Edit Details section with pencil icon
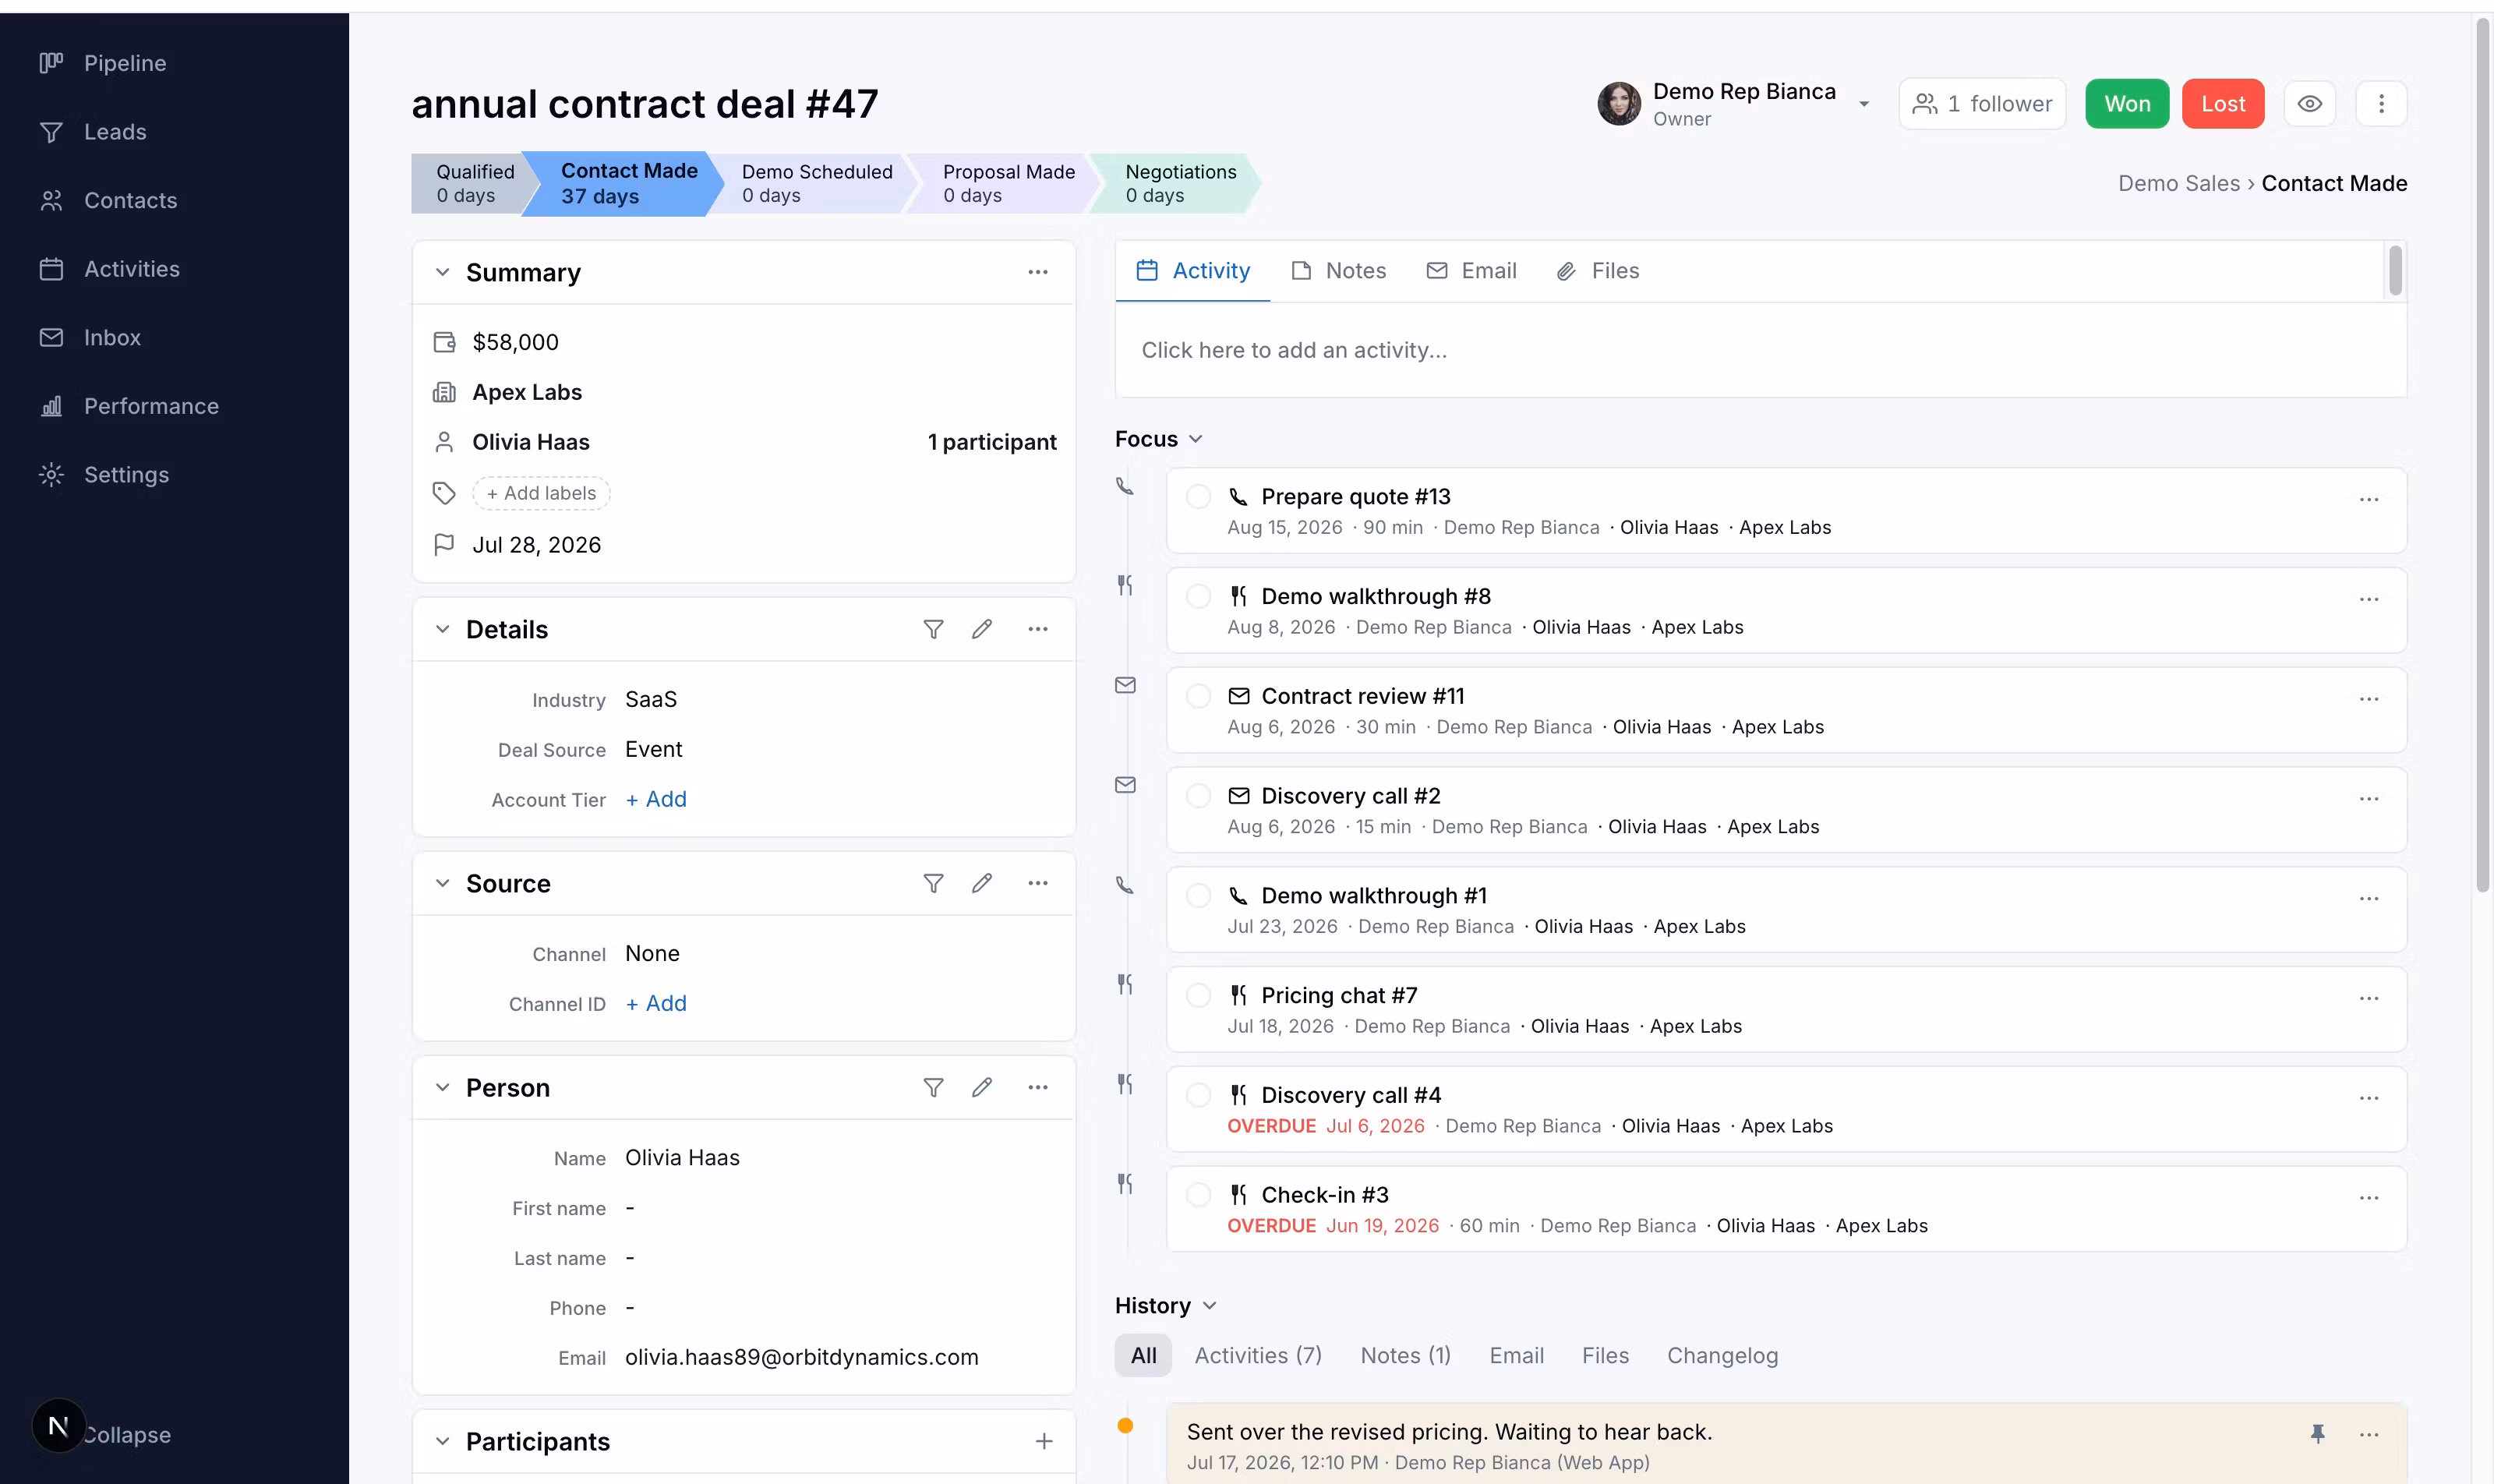 (982, 629)
